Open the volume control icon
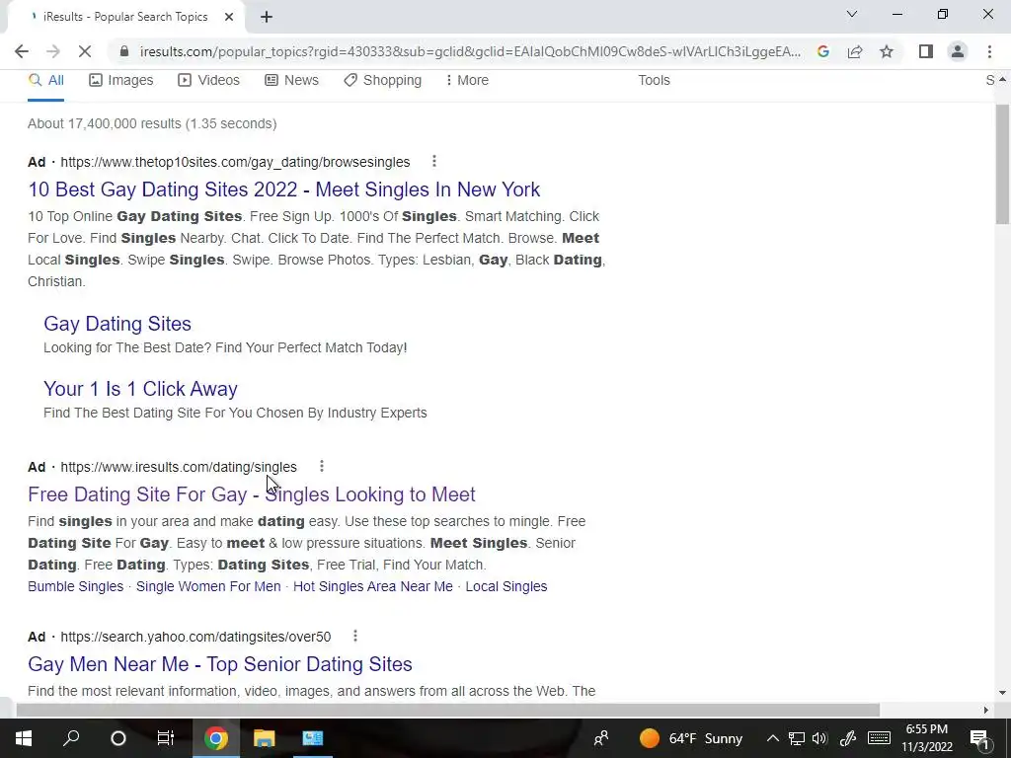This screenshot has width=1011, height=758. (x=819, y=738)
